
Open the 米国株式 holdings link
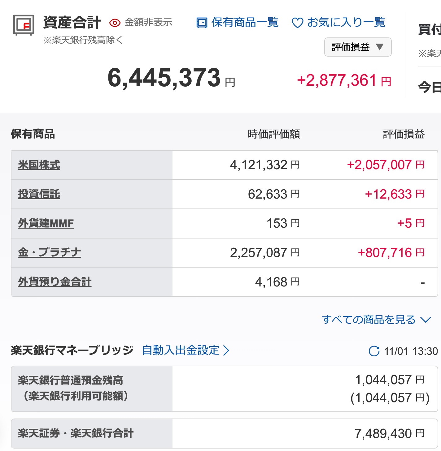pyautogui.click(x=39, y=165)
